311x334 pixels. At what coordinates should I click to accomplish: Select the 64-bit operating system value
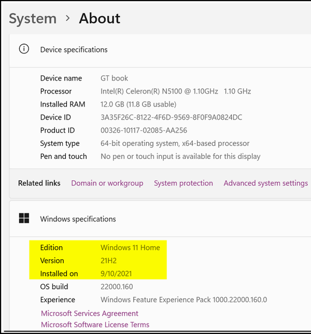[x=175, y=143]
